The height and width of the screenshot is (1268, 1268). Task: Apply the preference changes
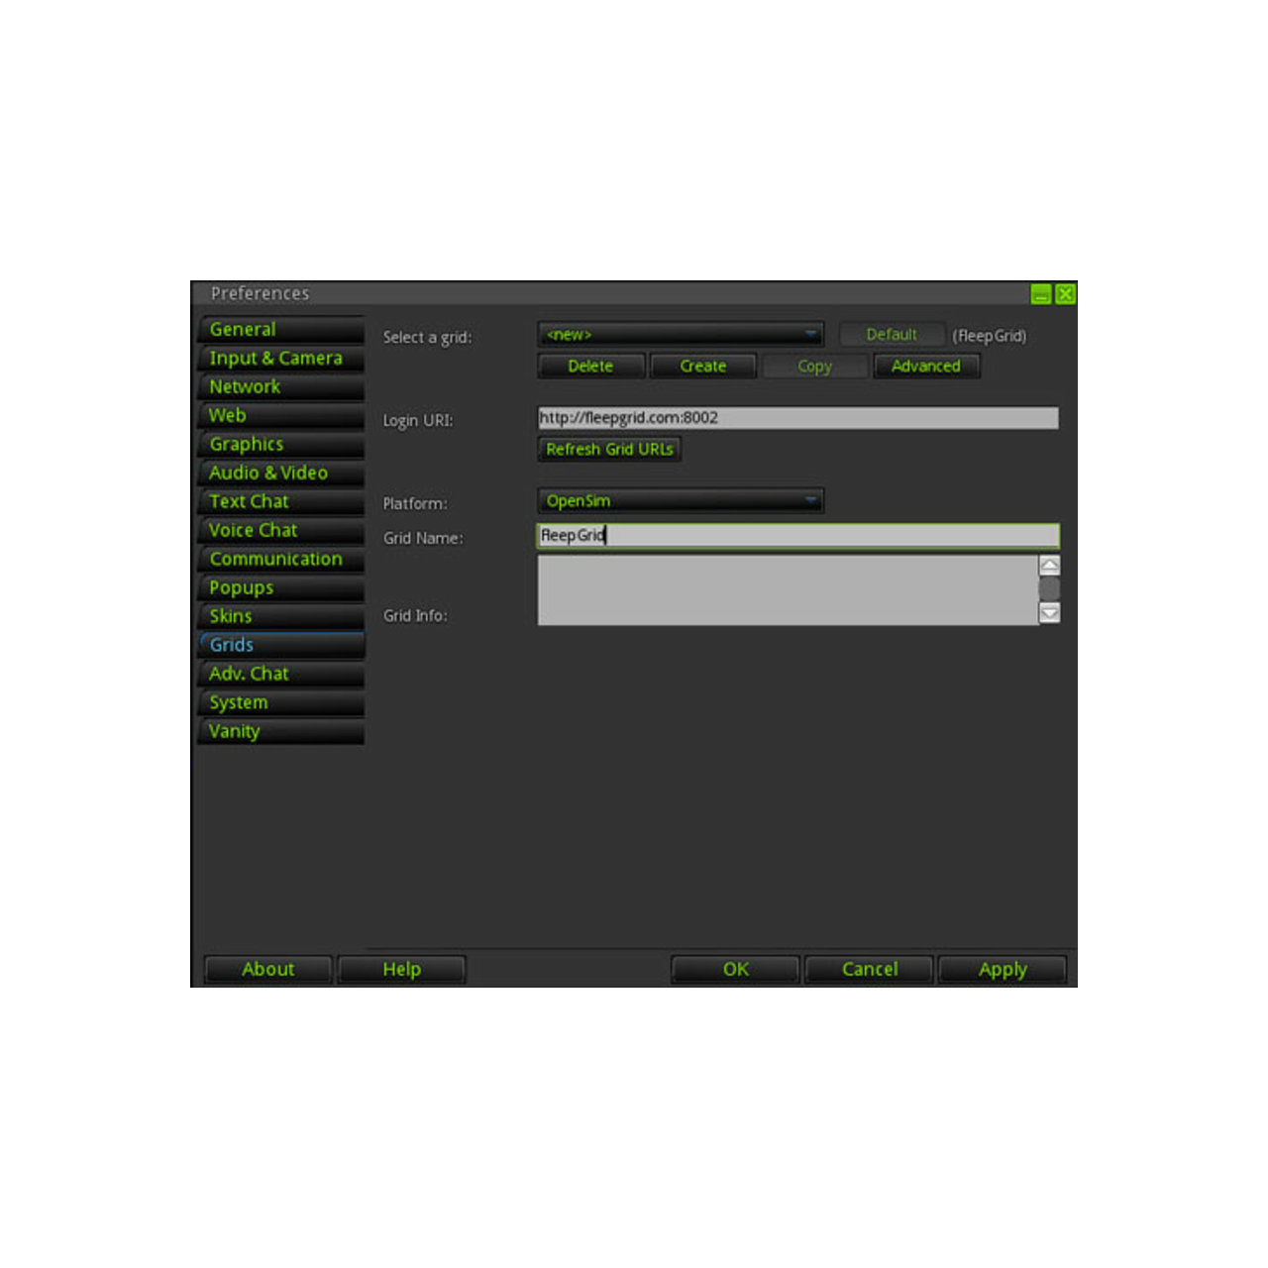pyautogui.click(x=1002, y=969)
